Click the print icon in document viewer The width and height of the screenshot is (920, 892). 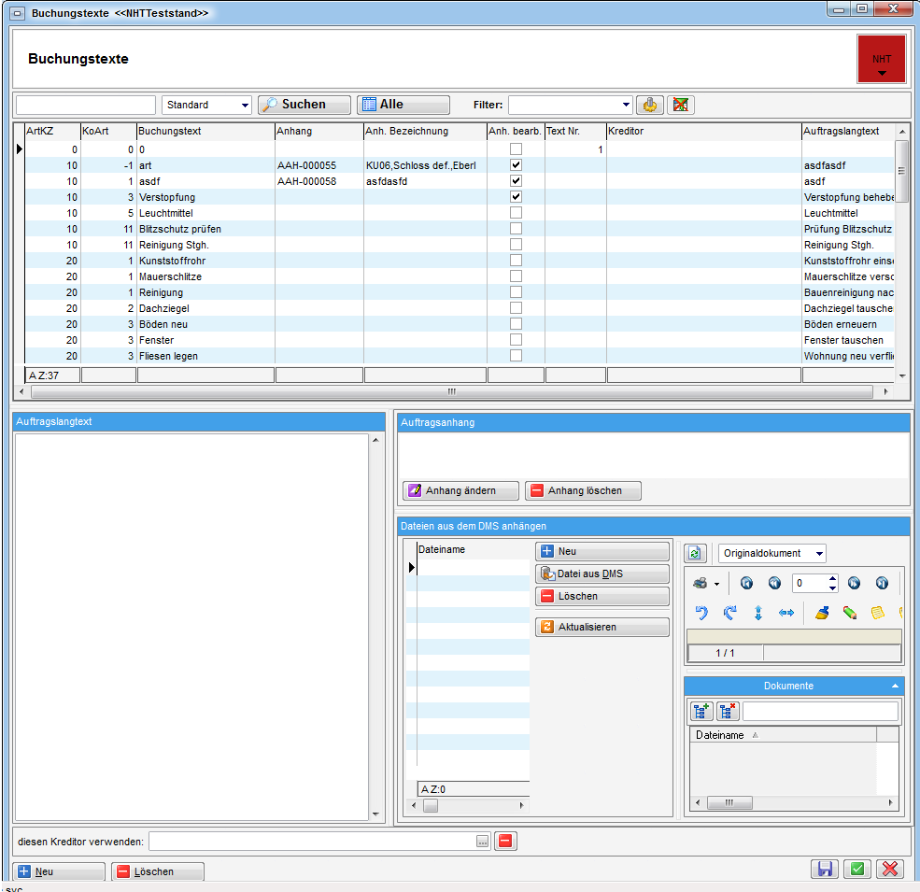click(x=700, y=583)
